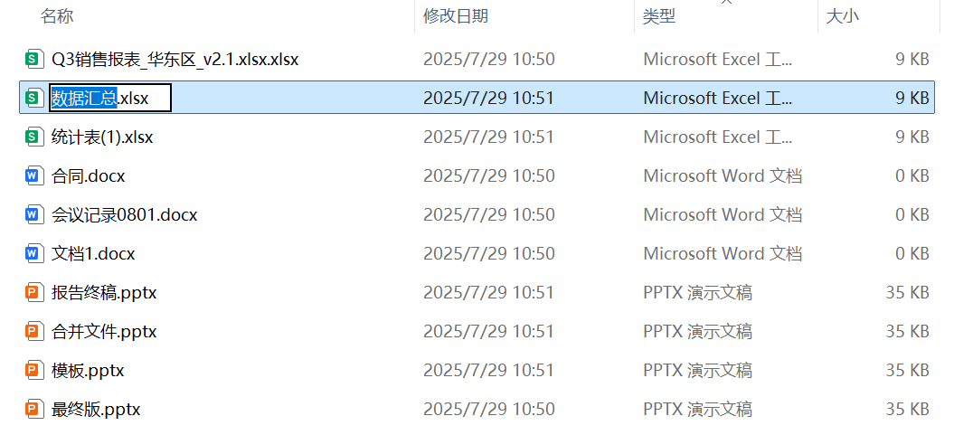Click the Word icon of 会议记录0801.docx
Screen dimensions: 954x435
(34, 215)
